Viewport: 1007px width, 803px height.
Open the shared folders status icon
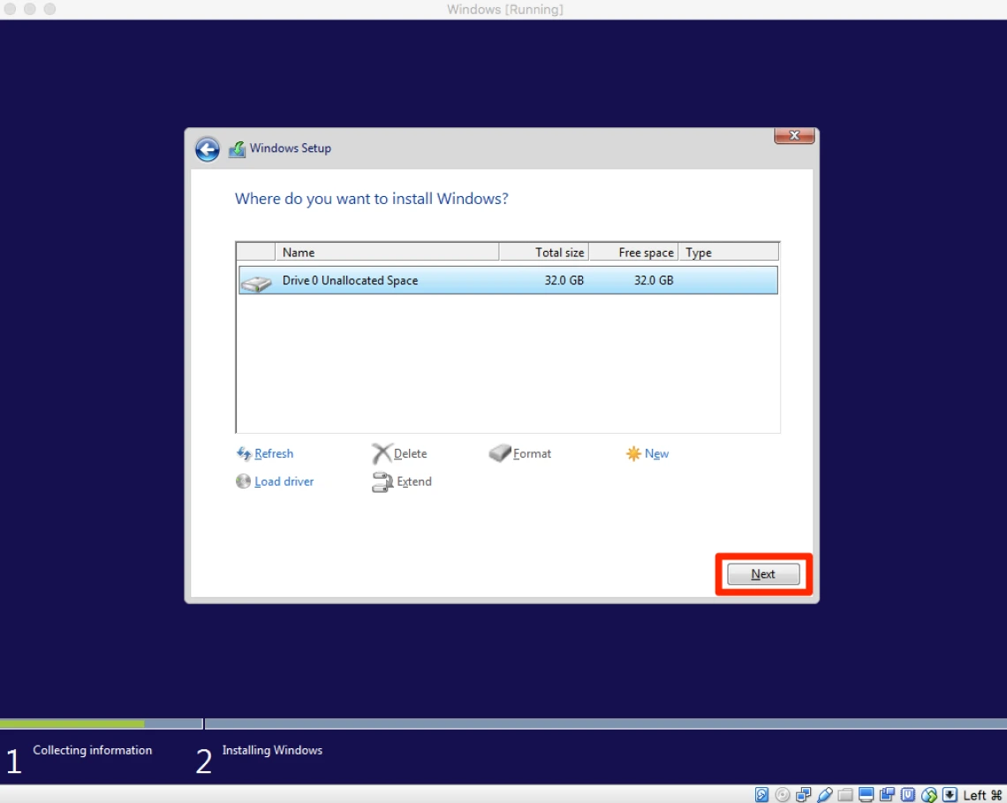coord(845,795)
